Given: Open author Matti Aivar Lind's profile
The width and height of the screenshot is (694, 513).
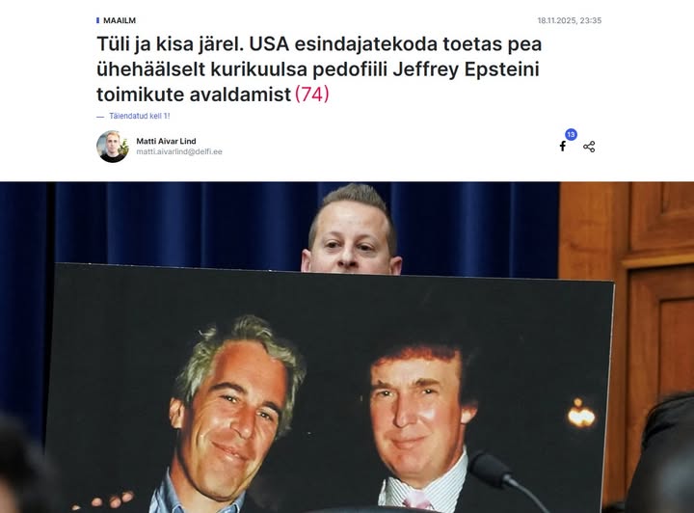Looking at the screenshot, I should [x=166, y=141].
